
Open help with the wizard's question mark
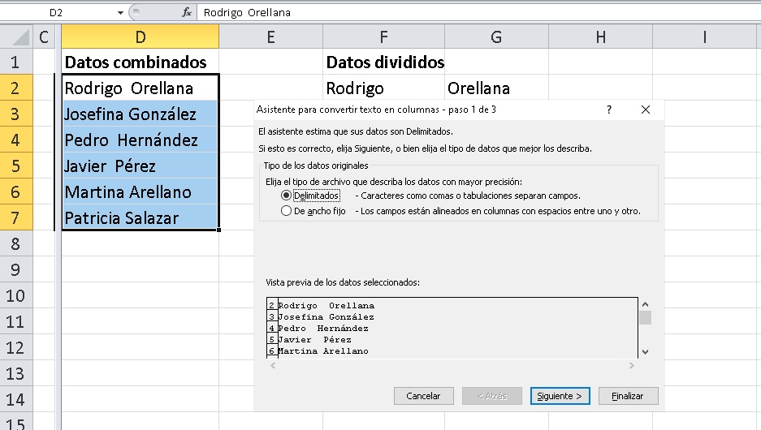pyautogui.click(x=609, y=110)
